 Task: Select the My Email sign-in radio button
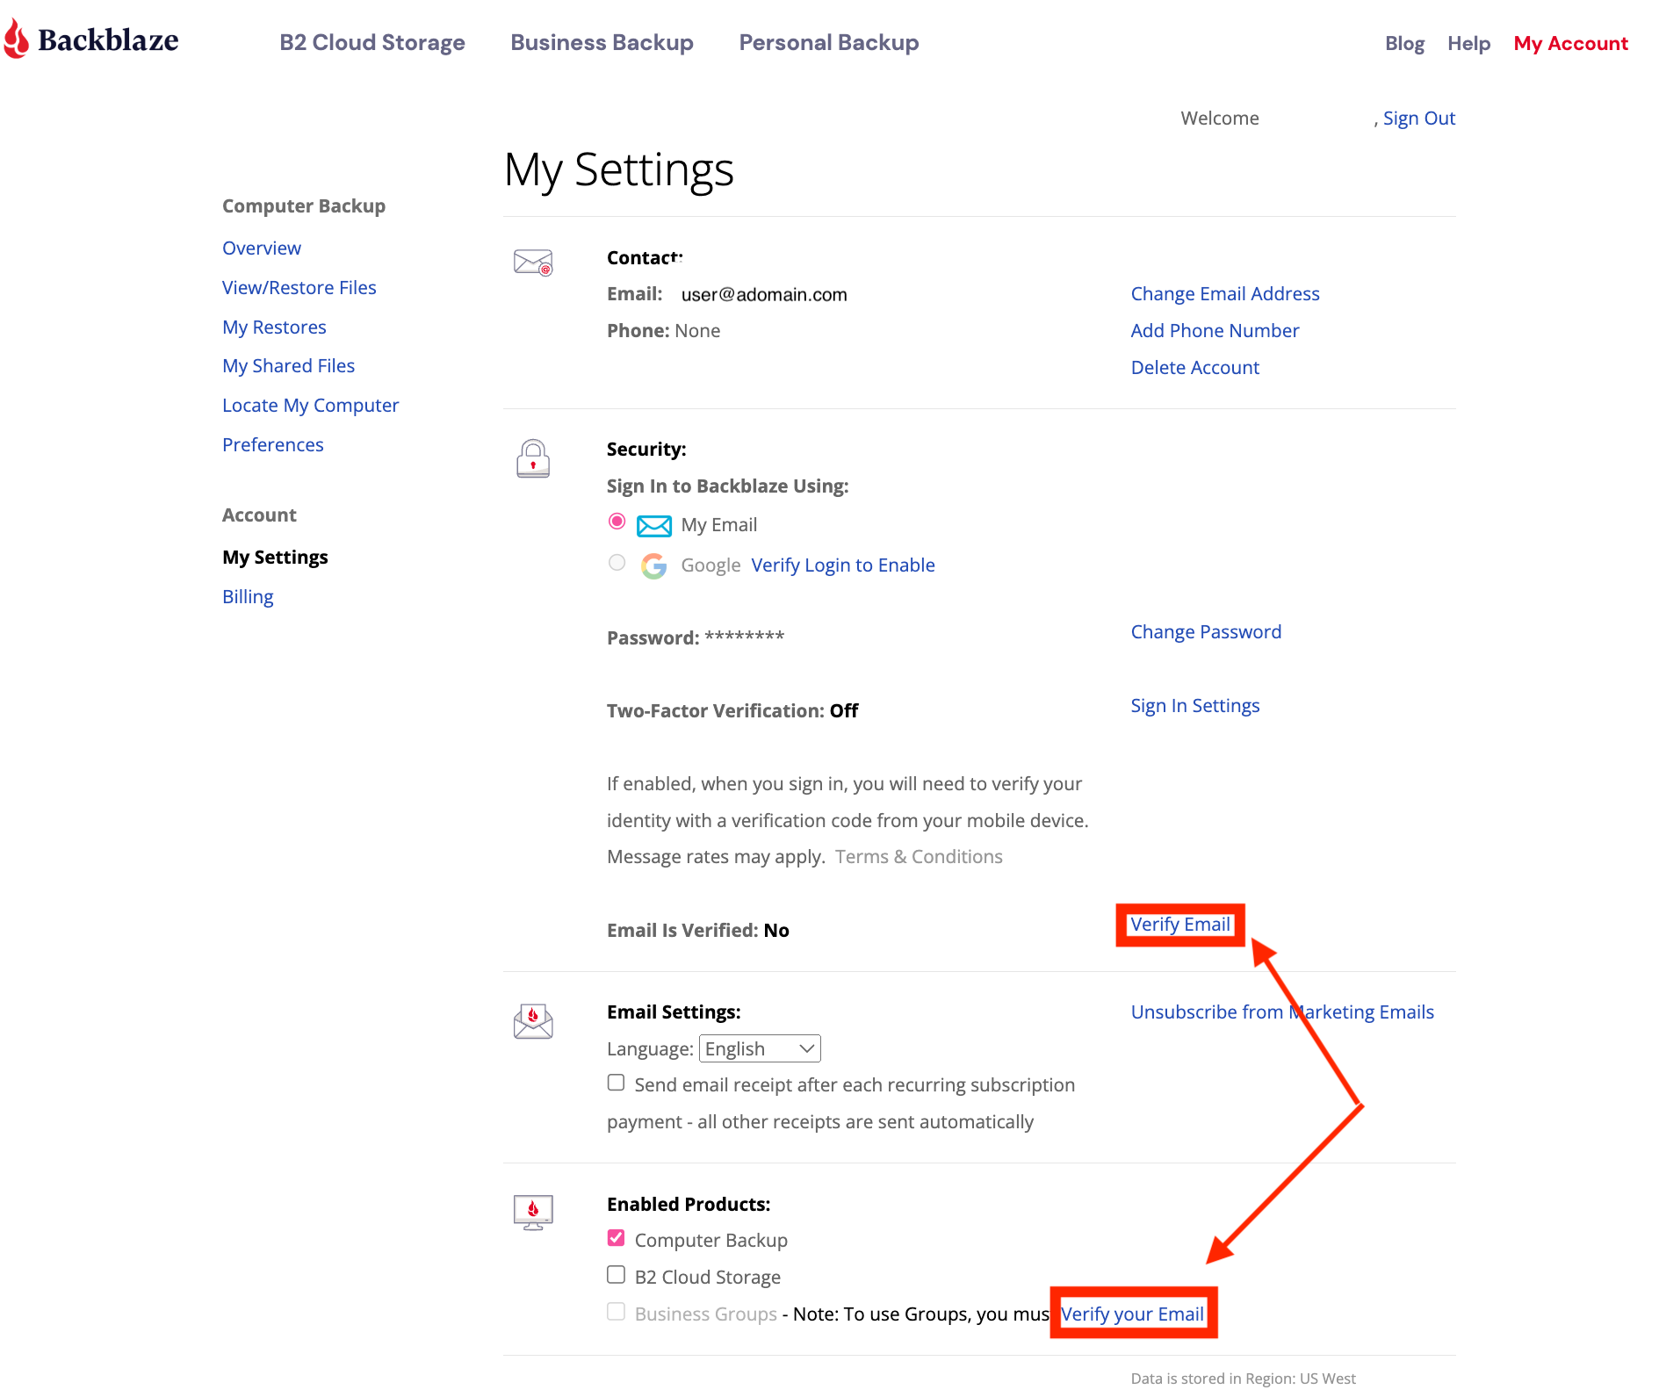617,522
